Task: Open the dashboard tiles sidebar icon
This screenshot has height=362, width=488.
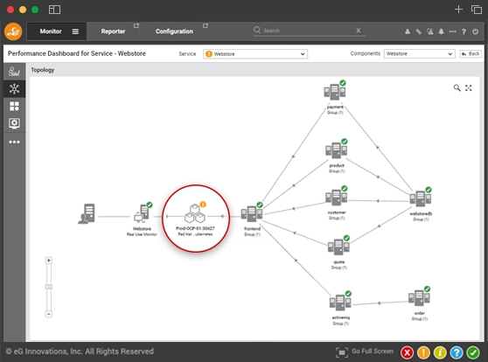Action: coord(14,106)
